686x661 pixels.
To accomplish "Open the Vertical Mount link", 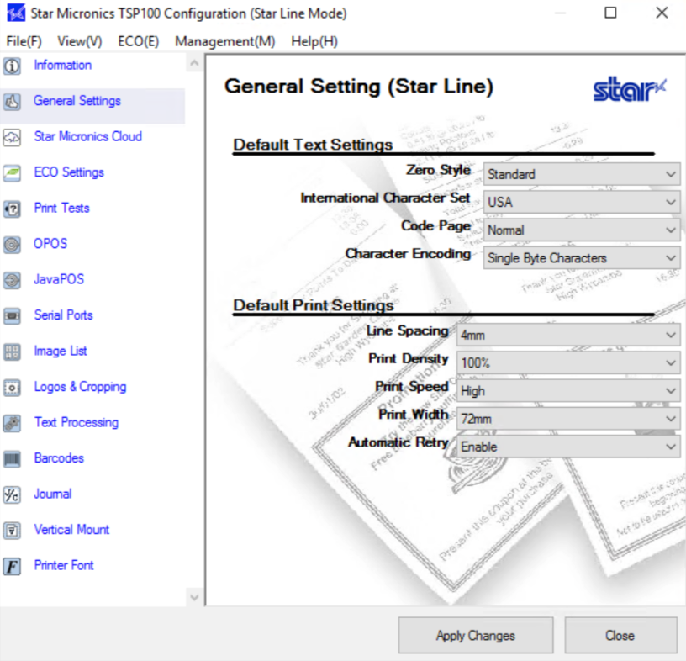I will click(71, 530).
